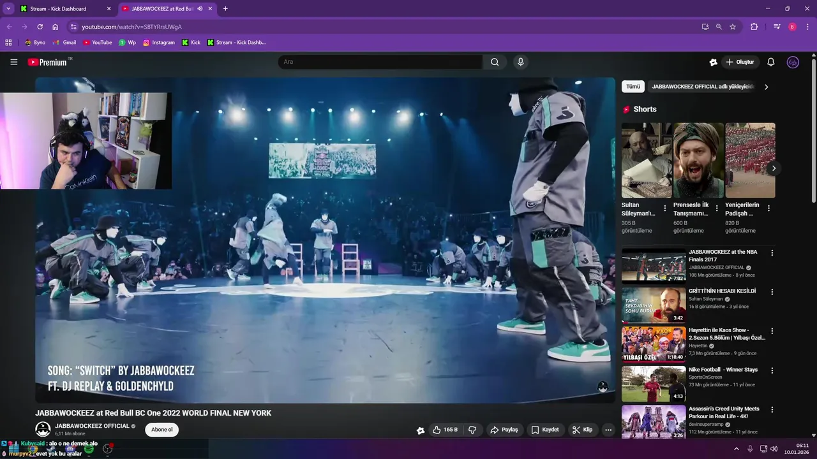Bookmark this page with star icon

pyautogui.click(x=733, y=27)
